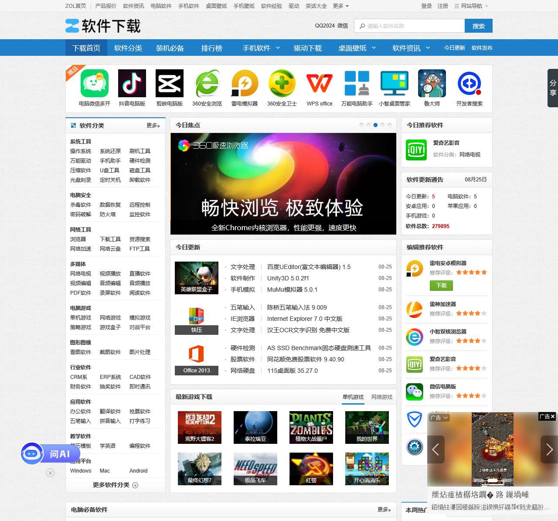
Task: Open the 鲁大师 app icon
Action: 432,83
